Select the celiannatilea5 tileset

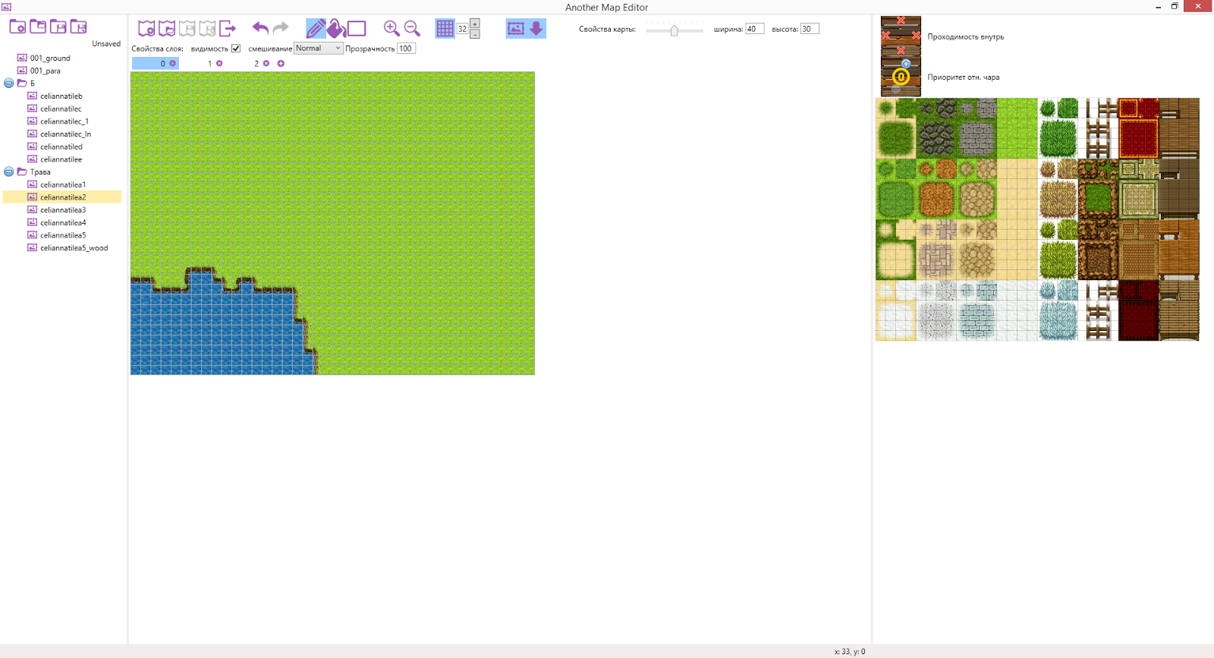click(x=63, y=235)
